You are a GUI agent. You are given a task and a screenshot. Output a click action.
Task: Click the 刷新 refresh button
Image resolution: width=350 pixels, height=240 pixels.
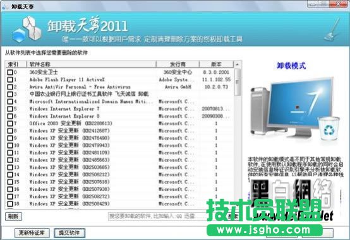click(13, 217)
